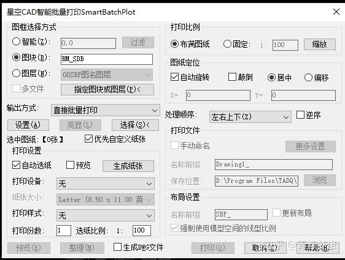Click the 过滤 button
The image size is (345, 260).
point(138,42)
